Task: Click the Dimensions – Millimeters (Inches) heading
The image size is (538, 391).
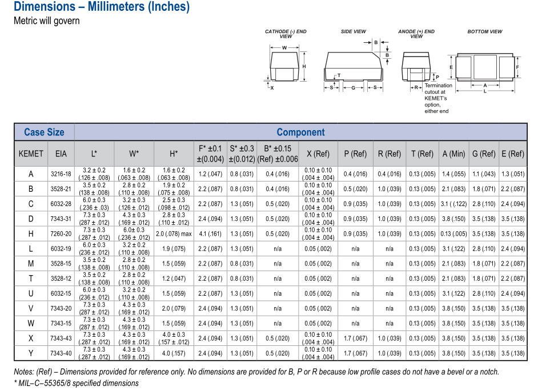Action: (x=102, y=7)
